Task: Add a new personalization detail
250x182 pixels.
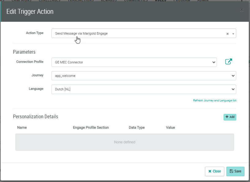Action: click(x=230, y=117)
